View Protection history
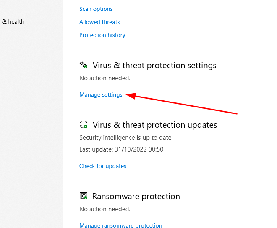Image resolution: width=277 pixels, height=228 pixels. (x=102, y=35)
